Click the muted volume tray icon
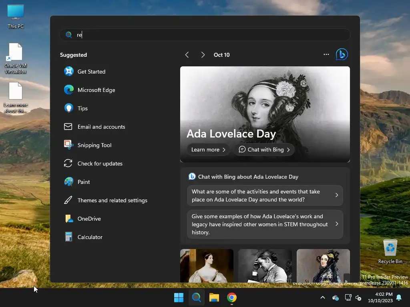The image size is (410, 307). click(x=358, y=297)
